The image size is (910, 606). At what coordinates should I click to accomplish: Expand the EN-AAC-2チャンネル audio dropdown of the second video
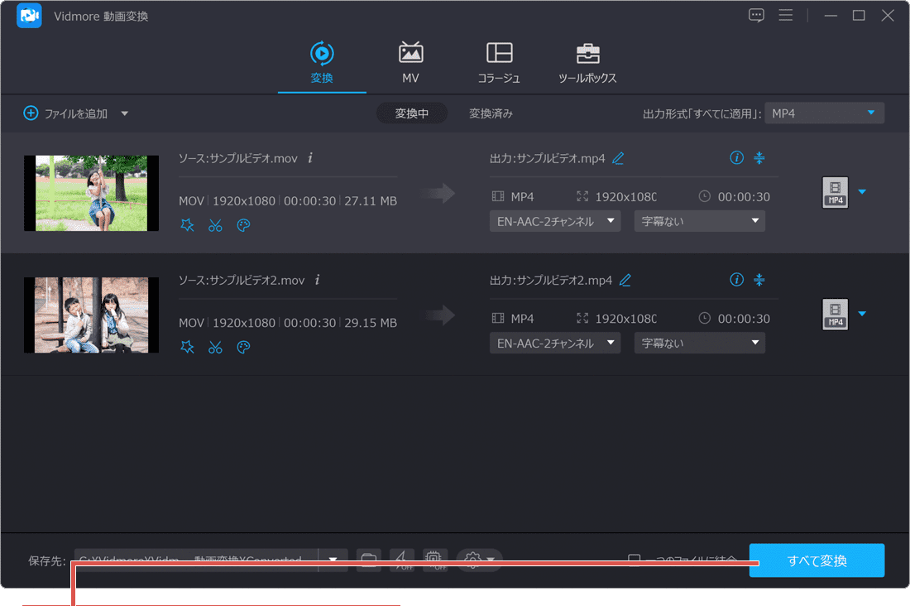[554, 342]
